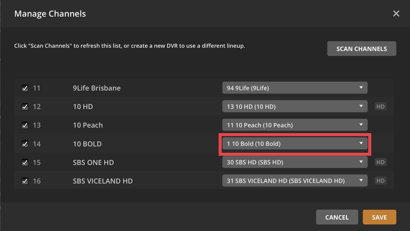Save the channel changes
Image resolution: width=410 pixels, height=231 pixels.
[x=379, y=217]
